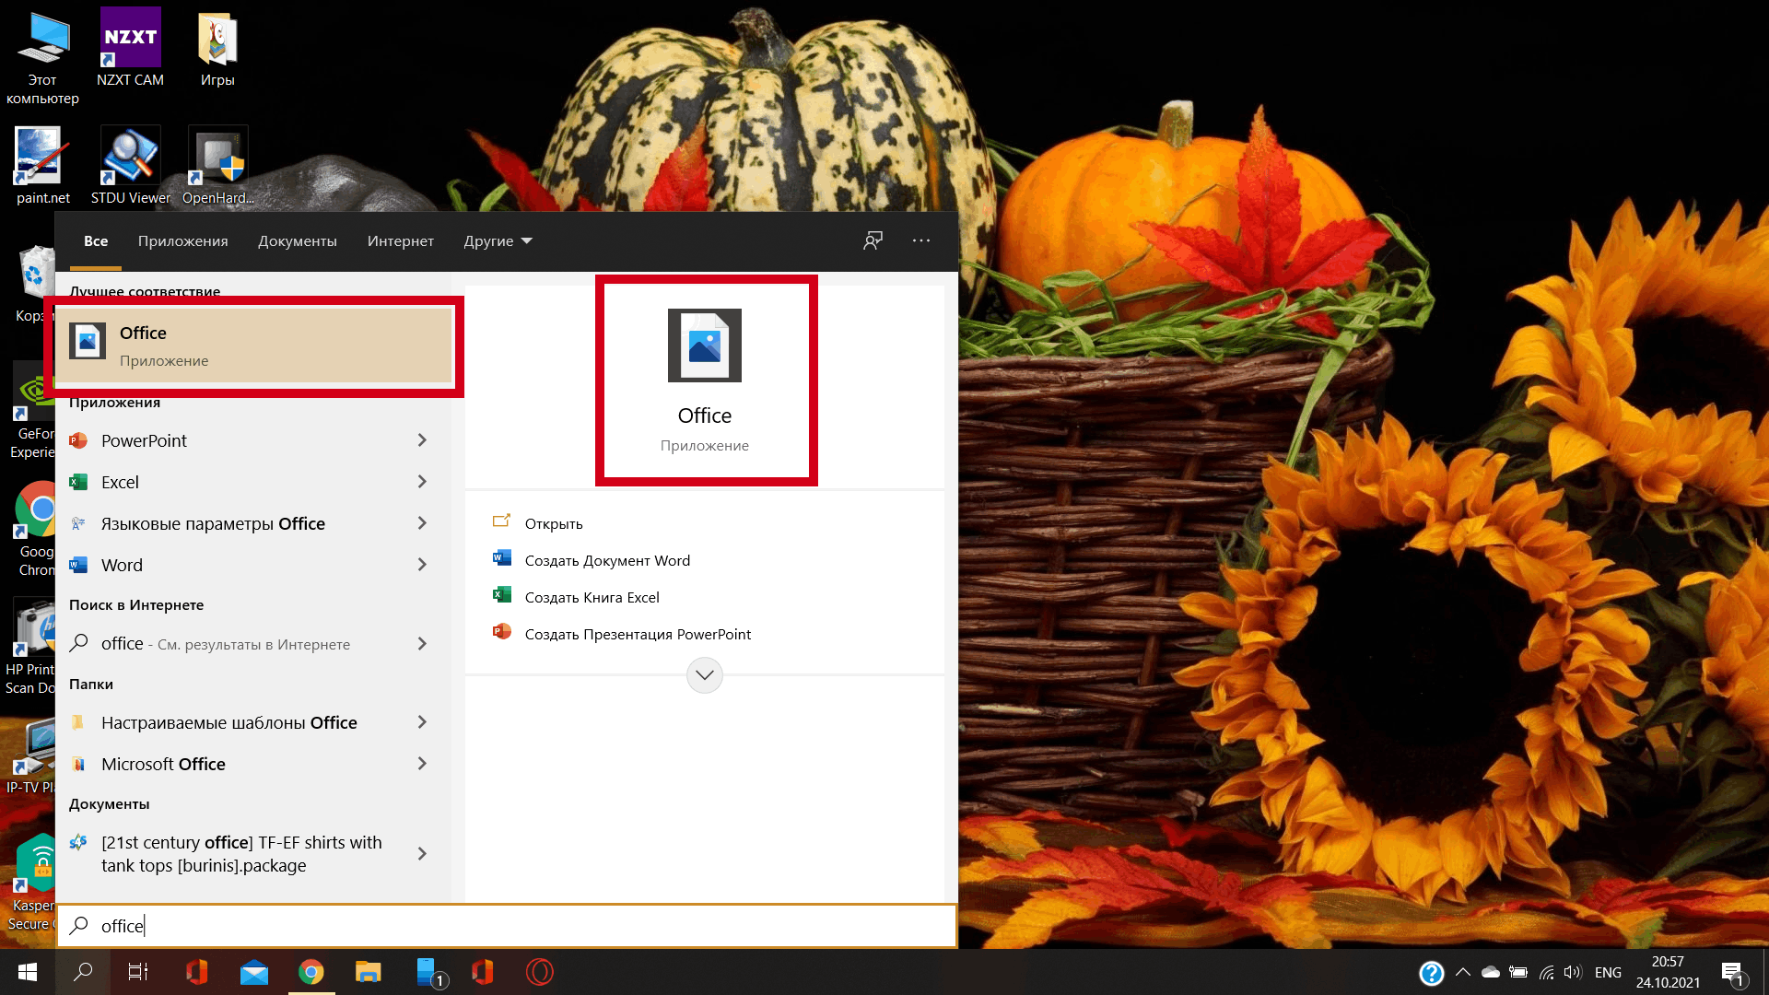Select NZXT CAM desktop shortcut
This screenshot has width=1769, height=995.
point(130,48)
